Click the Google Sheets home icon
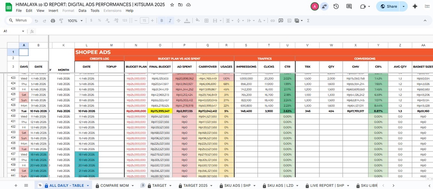Image resolution: width=433 pixels, height=189 pixels. pyautogui.click(x=9, y=7)
